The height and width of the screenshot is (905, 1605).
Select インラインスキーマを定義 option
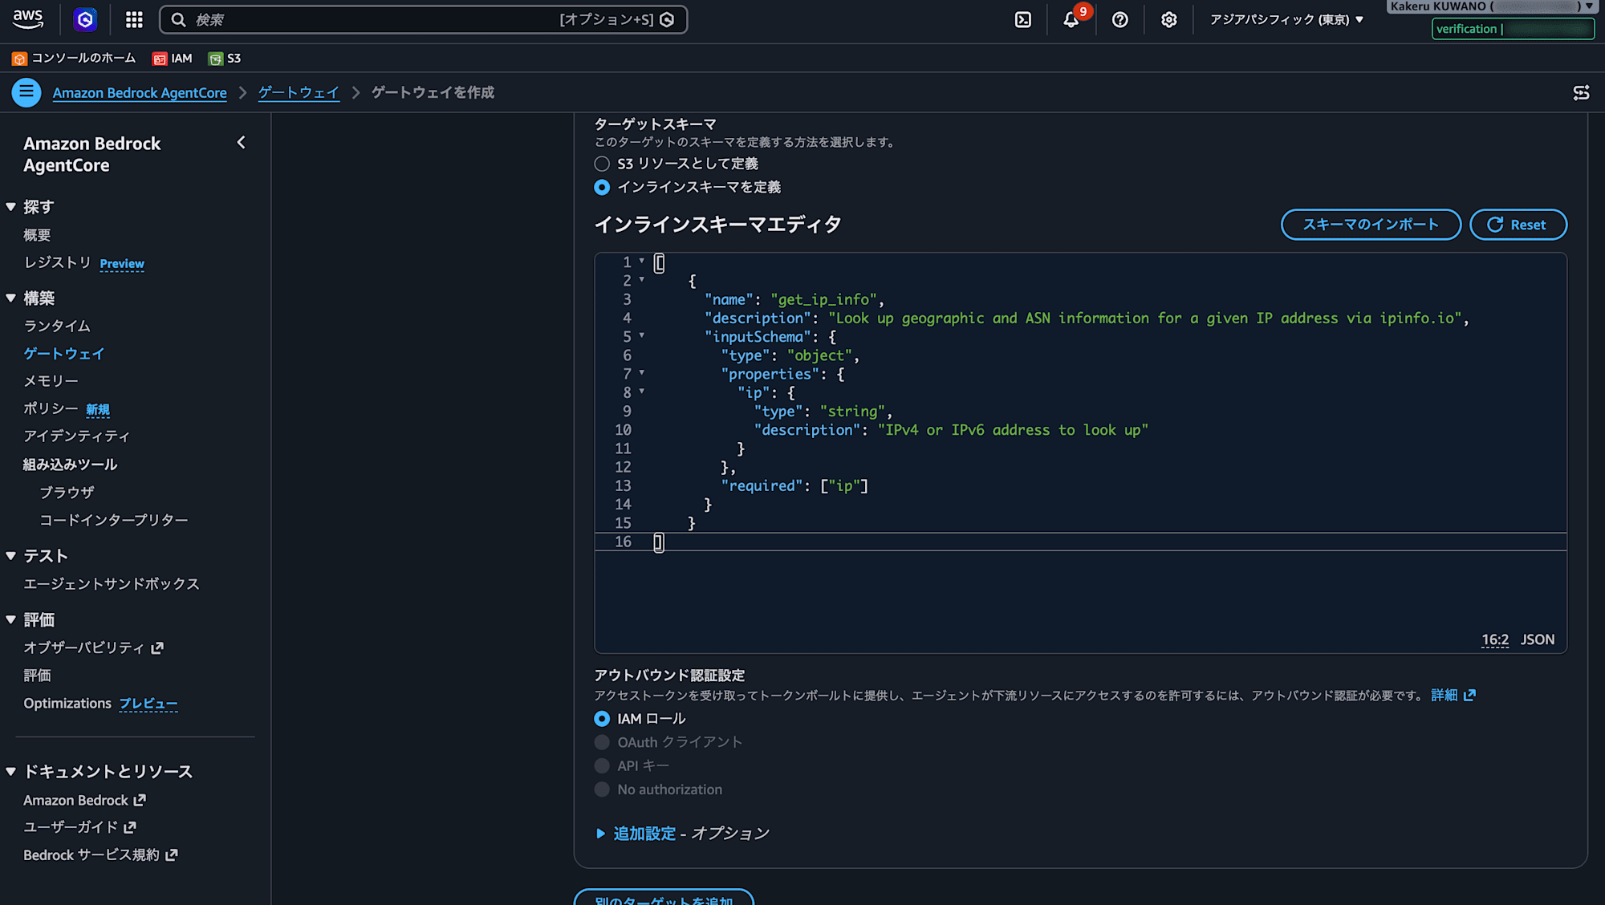602,187
